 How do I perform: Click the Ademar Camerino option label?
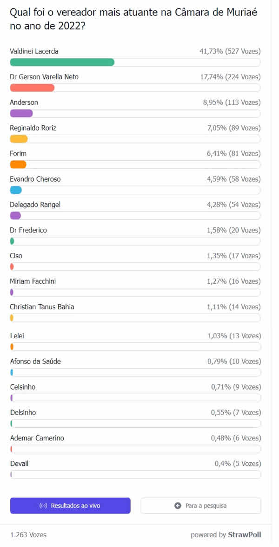[x=37, y=438]
